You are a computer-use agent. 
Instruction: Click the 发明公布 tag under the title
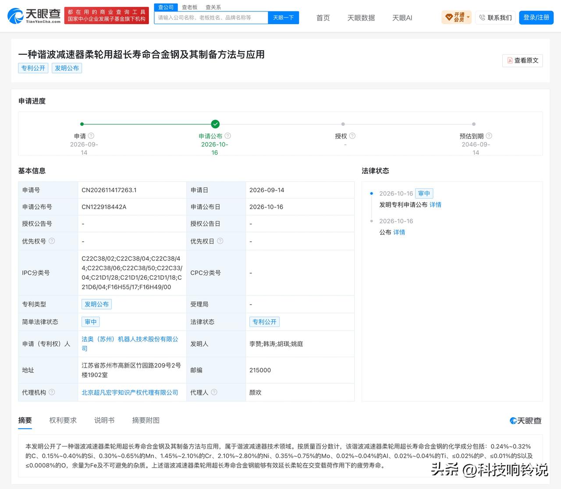pyautogui.click(x=67, y=68)
